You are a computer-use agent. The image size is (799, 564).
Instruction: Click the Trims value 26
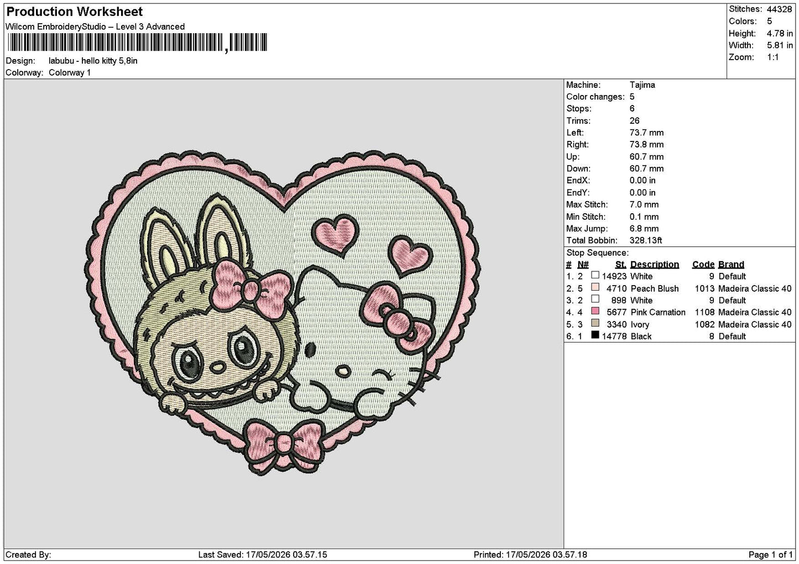coord(634,121)
